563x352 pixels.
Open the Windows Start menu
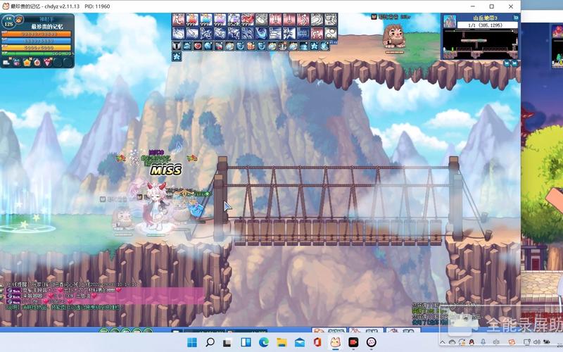pyautogui.click(x=192, y=342)
